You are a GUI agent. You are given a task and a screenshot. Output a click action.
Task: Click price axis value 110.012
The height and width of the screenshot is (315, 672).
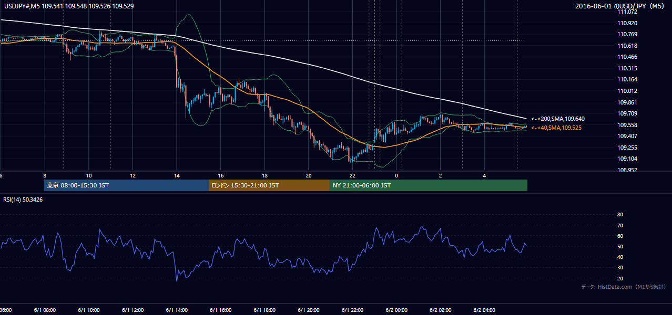click(627, 91)
